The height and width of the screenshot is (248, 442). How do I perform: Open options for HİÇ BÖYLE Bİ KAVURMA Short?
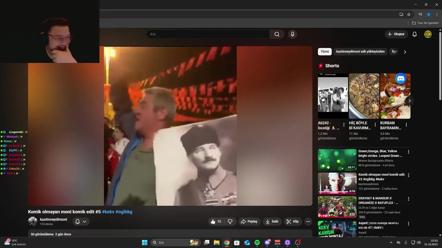pos(375,125)
